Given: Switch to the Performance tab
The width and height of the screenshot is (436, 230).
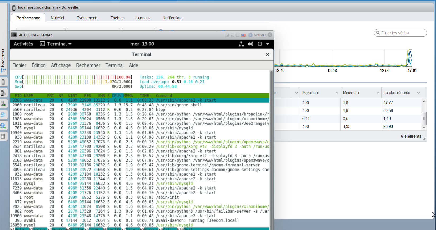Looking at the screenshot, I should 28,18.
